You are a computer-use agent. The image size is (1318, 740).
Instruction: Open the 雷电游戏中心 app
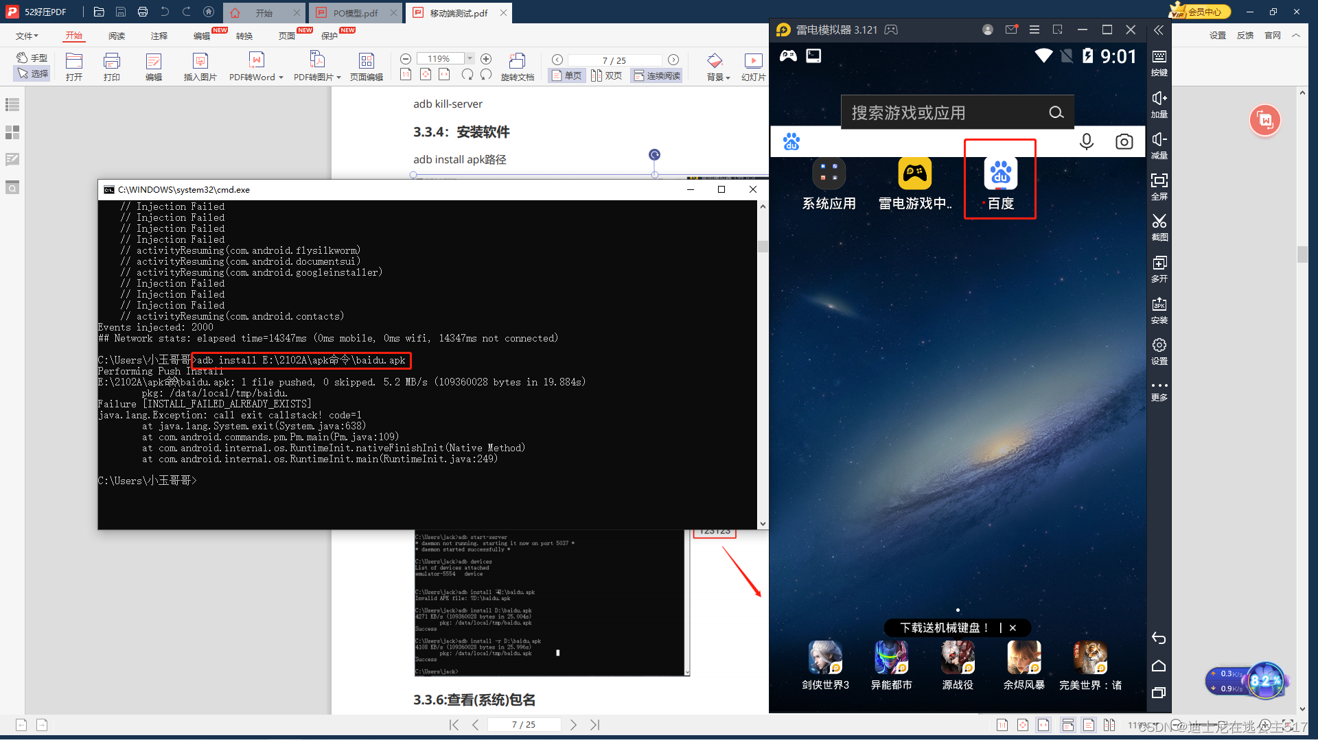(x=915, y=183)
